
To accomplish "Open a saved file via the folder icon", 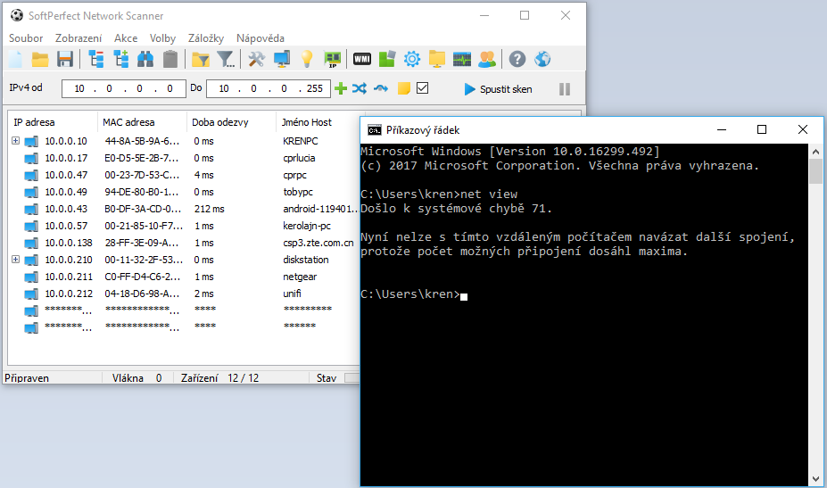I will 40,59.
